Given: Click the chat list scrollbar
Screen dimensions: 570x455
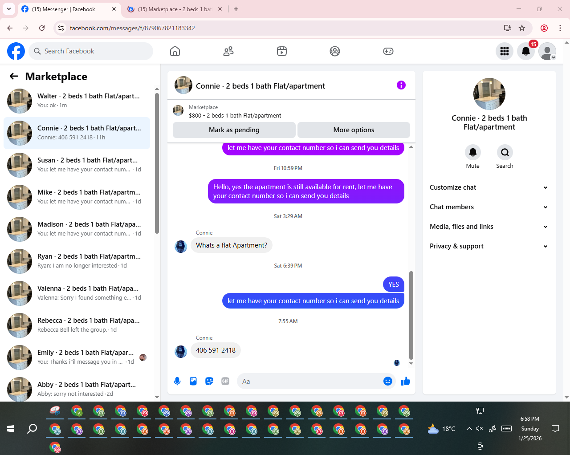Looking at the screenshot, I should pyautogui.click(x=157, y=163).
